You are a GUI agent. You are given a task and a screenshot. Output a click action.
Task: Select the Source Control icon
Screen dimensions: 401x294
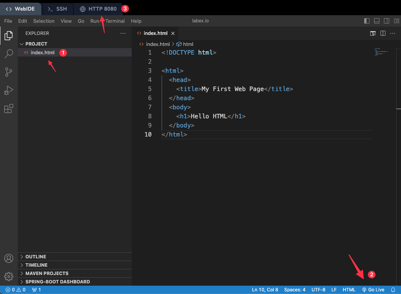click(9, 72)
